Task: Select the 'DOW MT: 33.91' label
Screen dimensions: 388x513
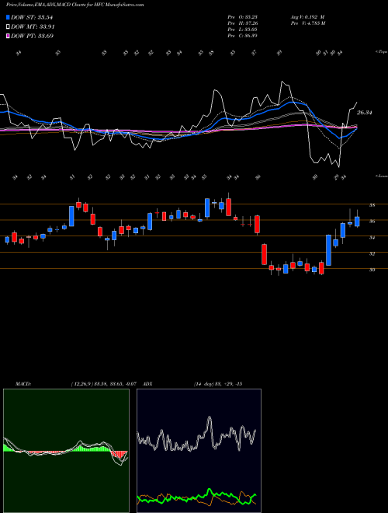Action: point(33,27)
